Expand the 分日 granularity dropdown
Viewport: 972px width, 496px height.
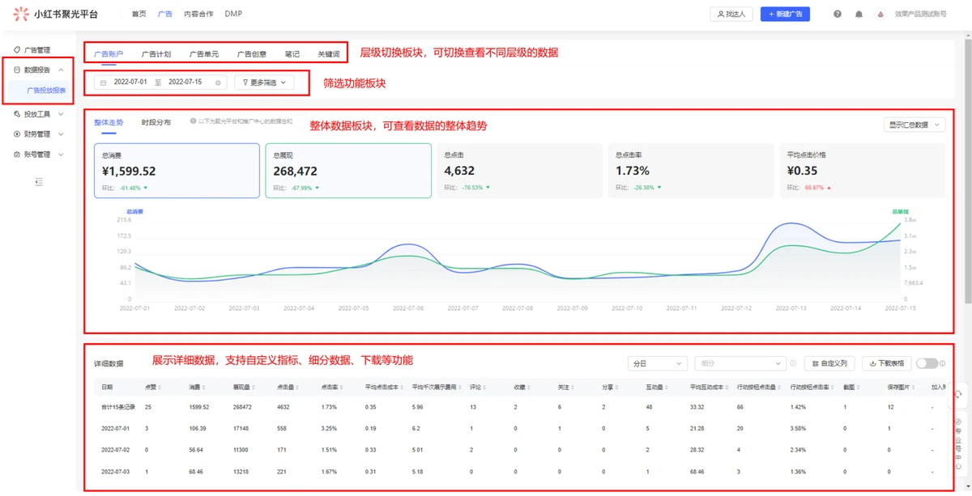coord(657,363)
